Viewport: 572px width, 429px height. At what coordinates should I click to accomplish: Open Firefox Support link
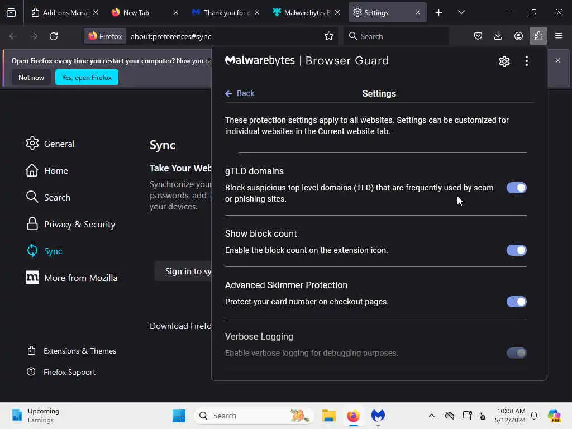coord(61,371)
